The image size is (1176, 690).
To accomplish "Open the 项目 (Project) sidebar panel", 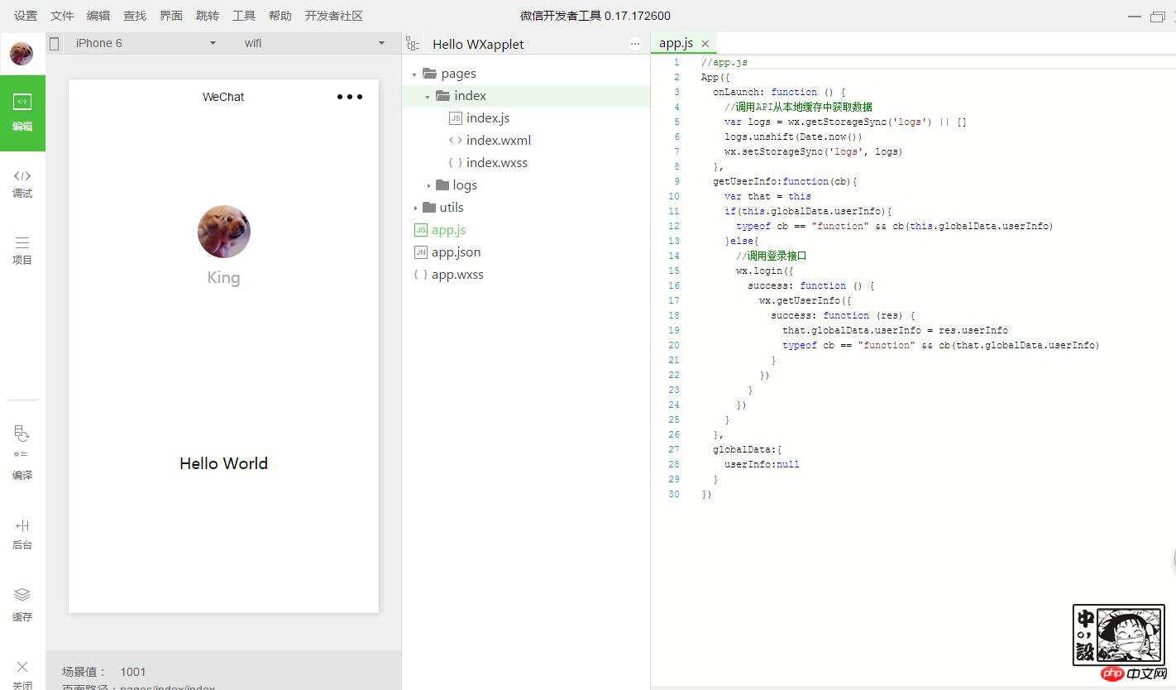I will (x=22, y=250).
